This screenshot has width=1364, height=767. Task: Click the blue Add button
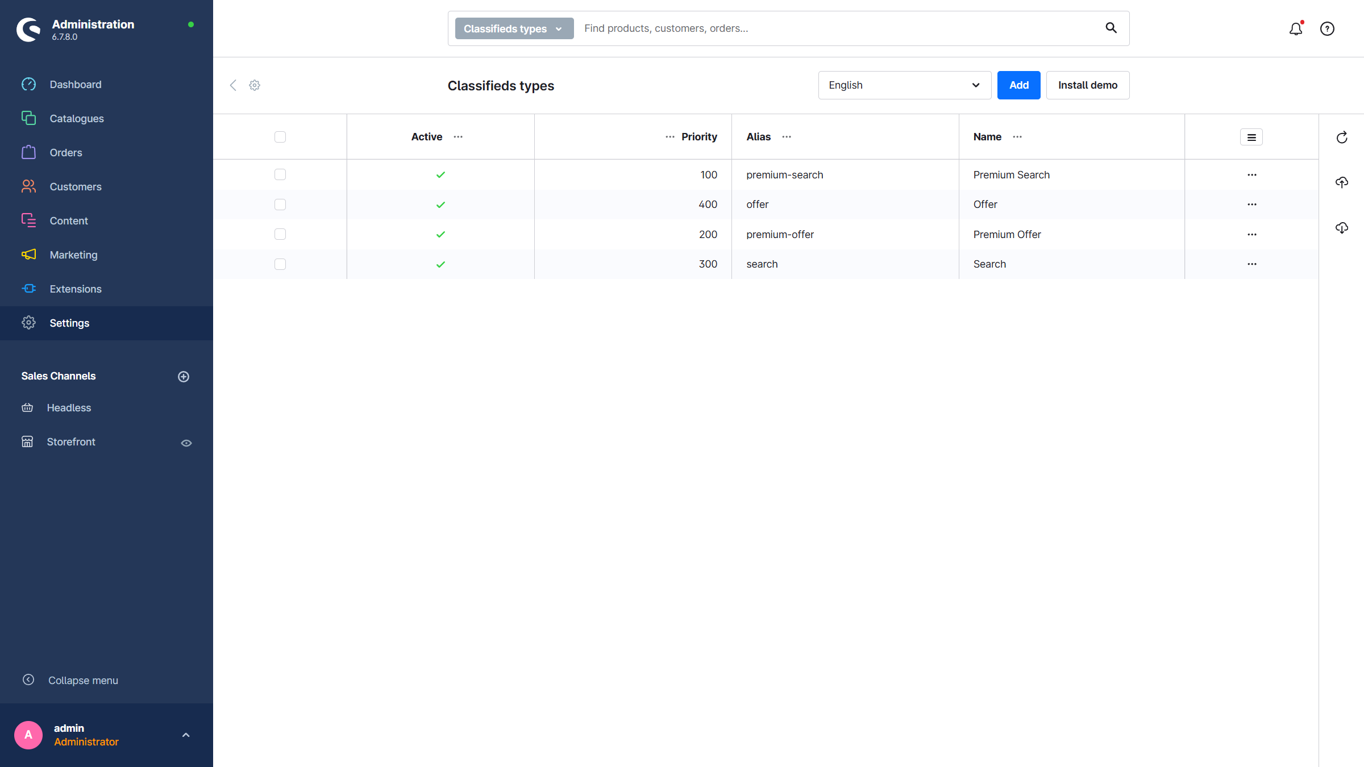click(1018, 85)
